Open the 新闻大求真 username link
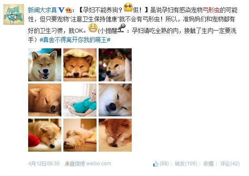249x176 pixels. (x=42, y=10)
